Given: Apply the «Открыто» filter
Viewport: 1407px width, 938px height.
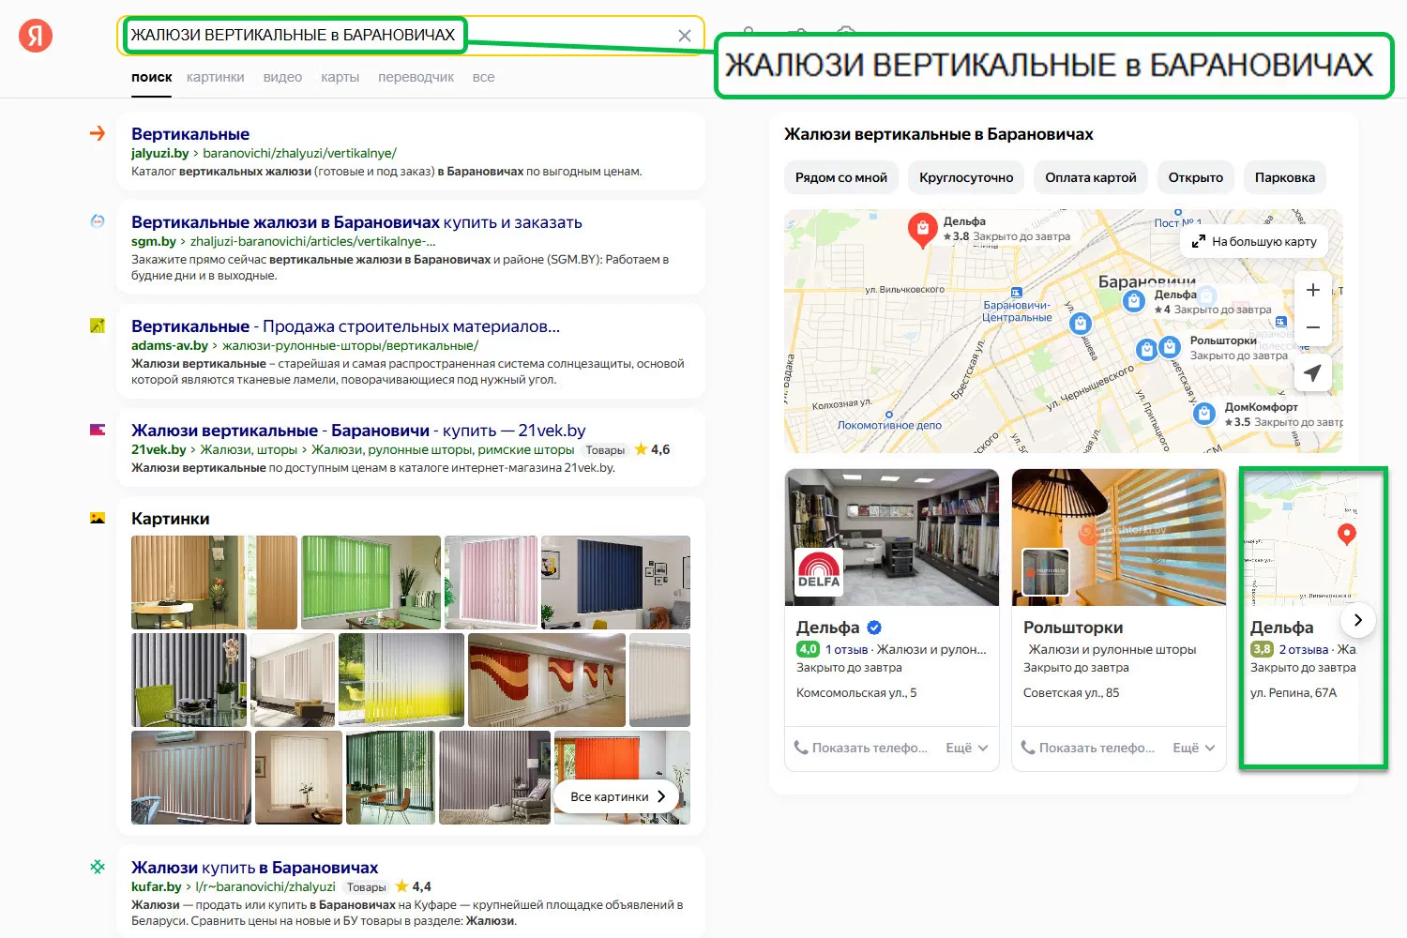Looking at the screenshot, I should coord(1196,177).
